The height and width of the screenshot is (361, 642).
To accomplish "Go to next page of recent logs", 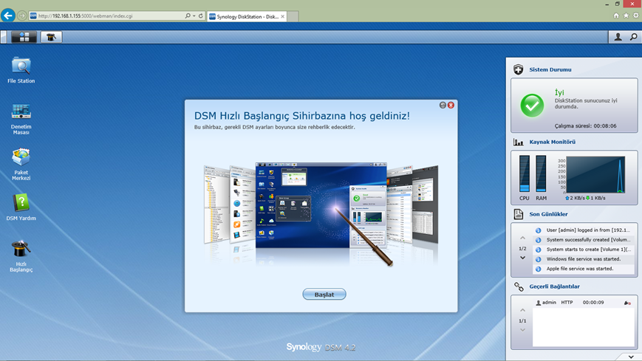I will tap(522, 258).
